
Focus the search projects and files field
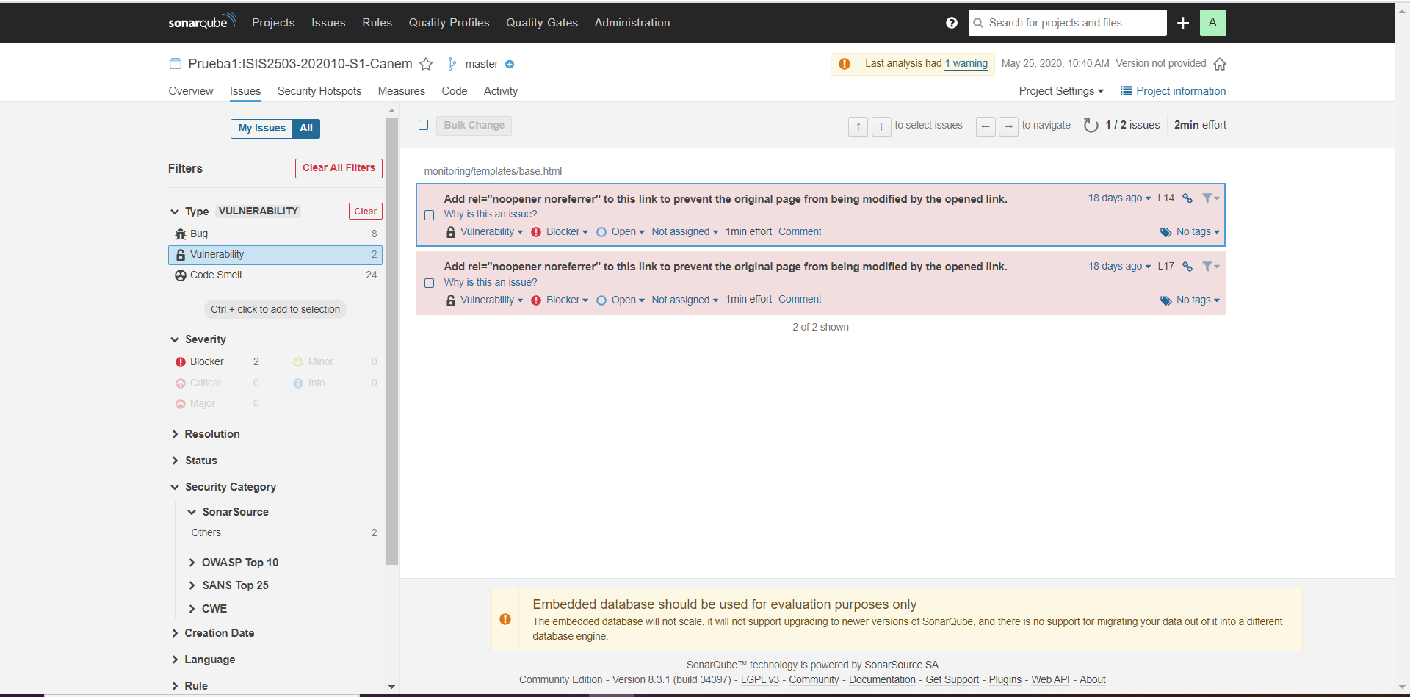[x=1067, y=23]
